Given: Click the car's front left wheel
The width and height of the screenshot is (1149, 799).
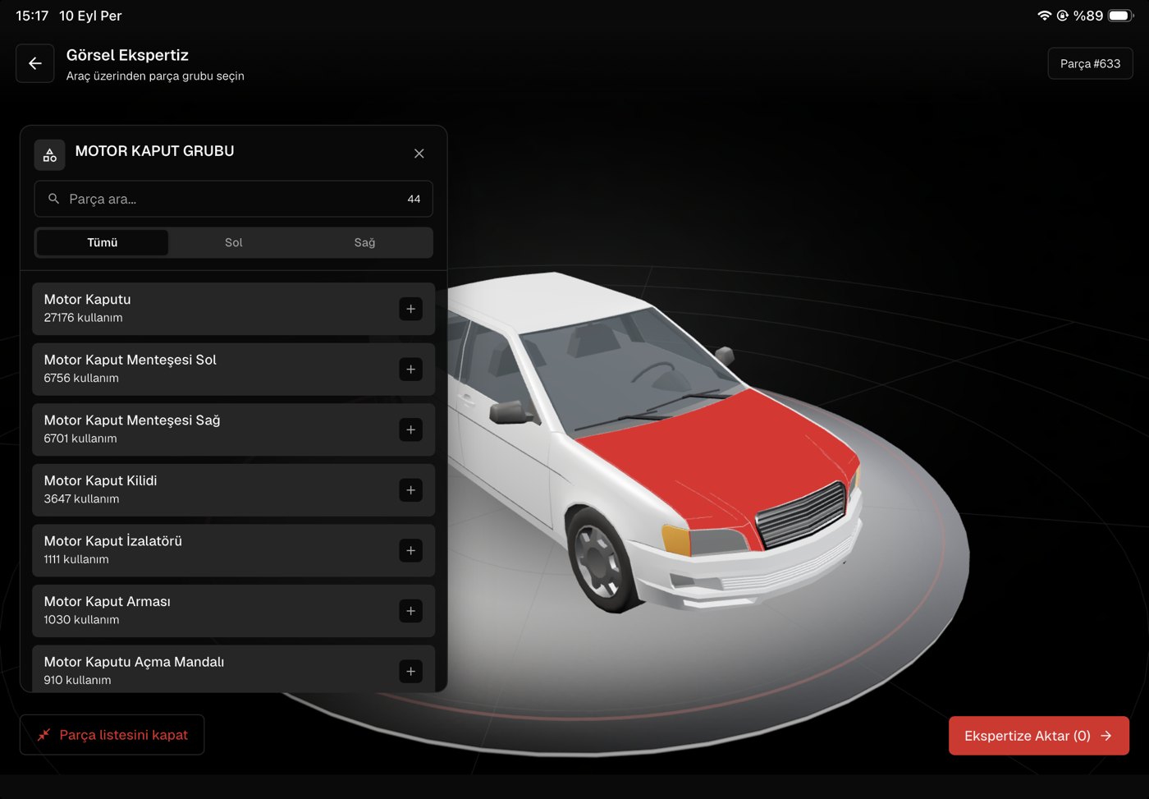Looking at the screenshot, I should [x=599, y=560].
